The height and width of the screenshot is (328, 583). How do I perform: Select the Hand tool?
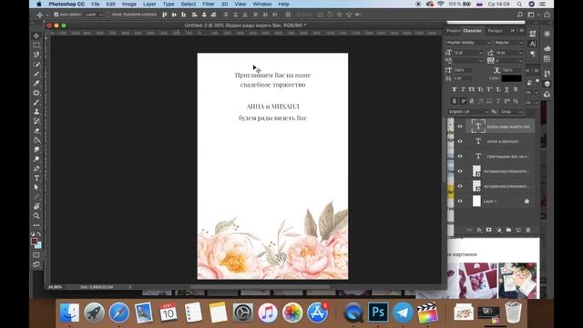36,207
